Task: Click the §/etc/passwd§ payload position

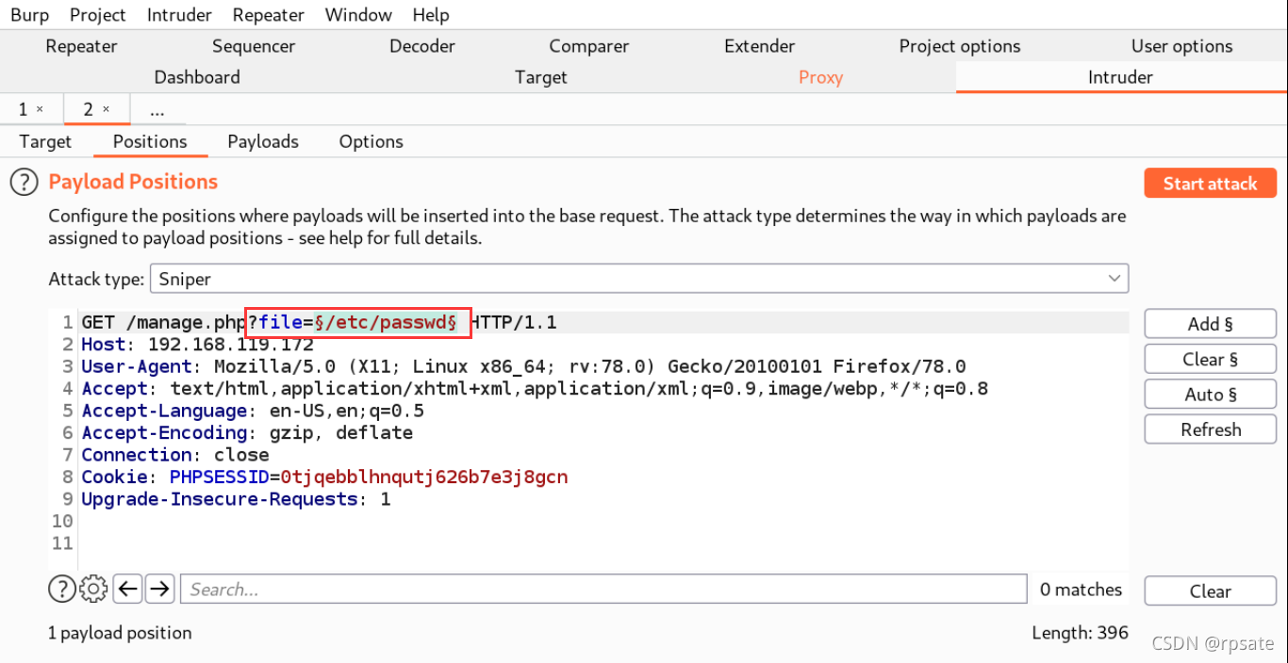Action: pos(386,323)
